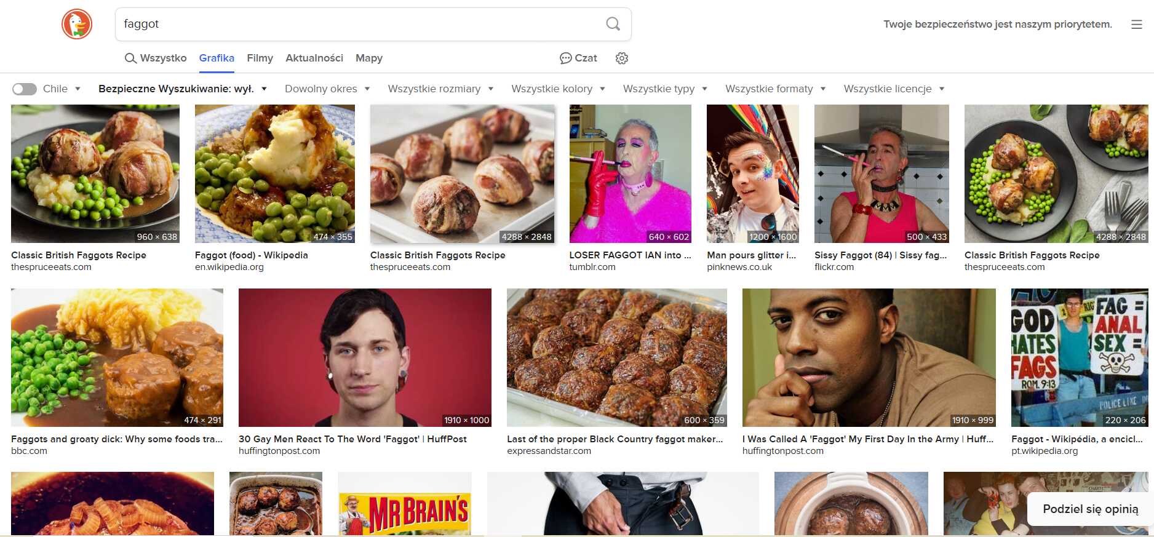
Task: Expand Wszystkie licencje license filter
Action: (x=894, y=89)
